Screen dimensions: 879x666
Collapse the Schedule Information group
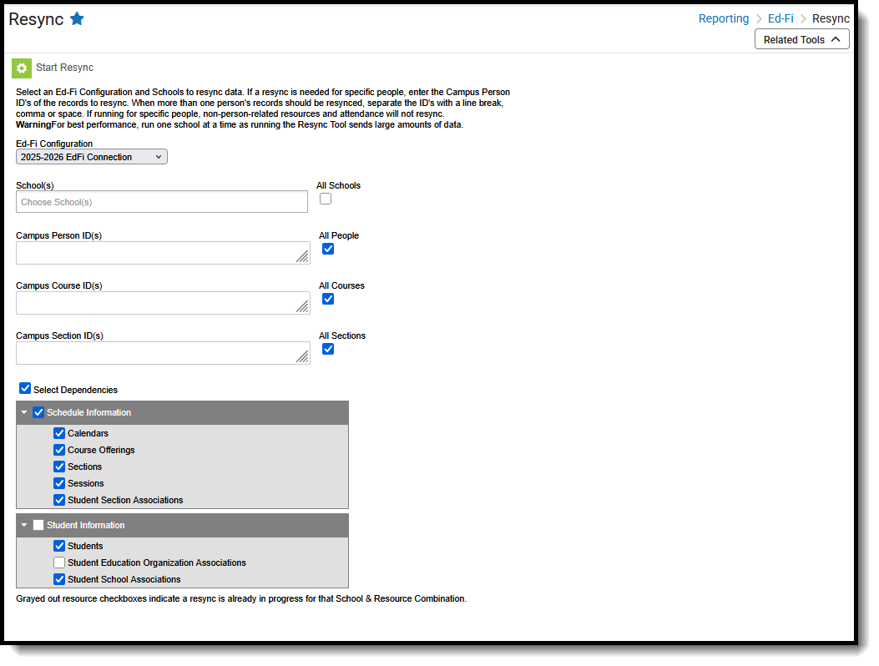click(x=24, y=412)
